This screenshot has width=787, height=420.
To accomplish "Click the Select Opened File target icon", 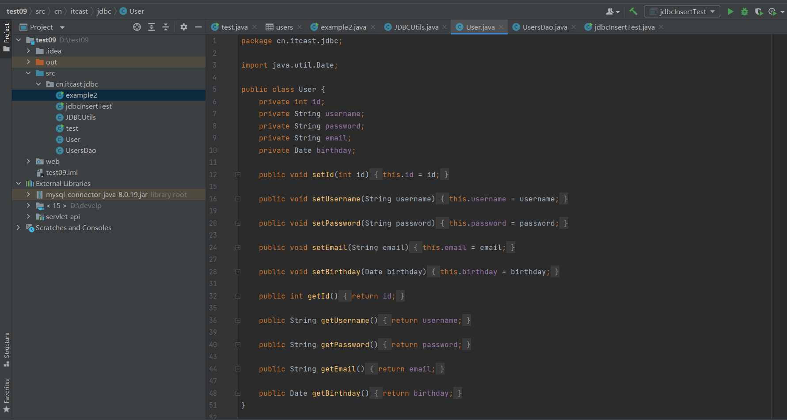I will (137, 27).
